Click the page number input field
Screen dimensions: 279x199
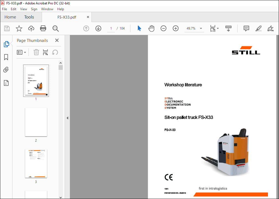pos(111,28)
